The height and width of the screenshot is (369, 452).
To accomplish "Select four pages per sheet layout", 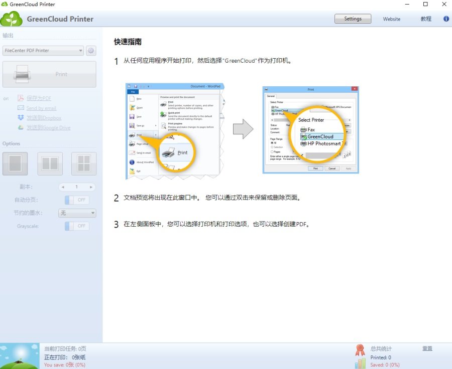I will (x=84, y=164).
